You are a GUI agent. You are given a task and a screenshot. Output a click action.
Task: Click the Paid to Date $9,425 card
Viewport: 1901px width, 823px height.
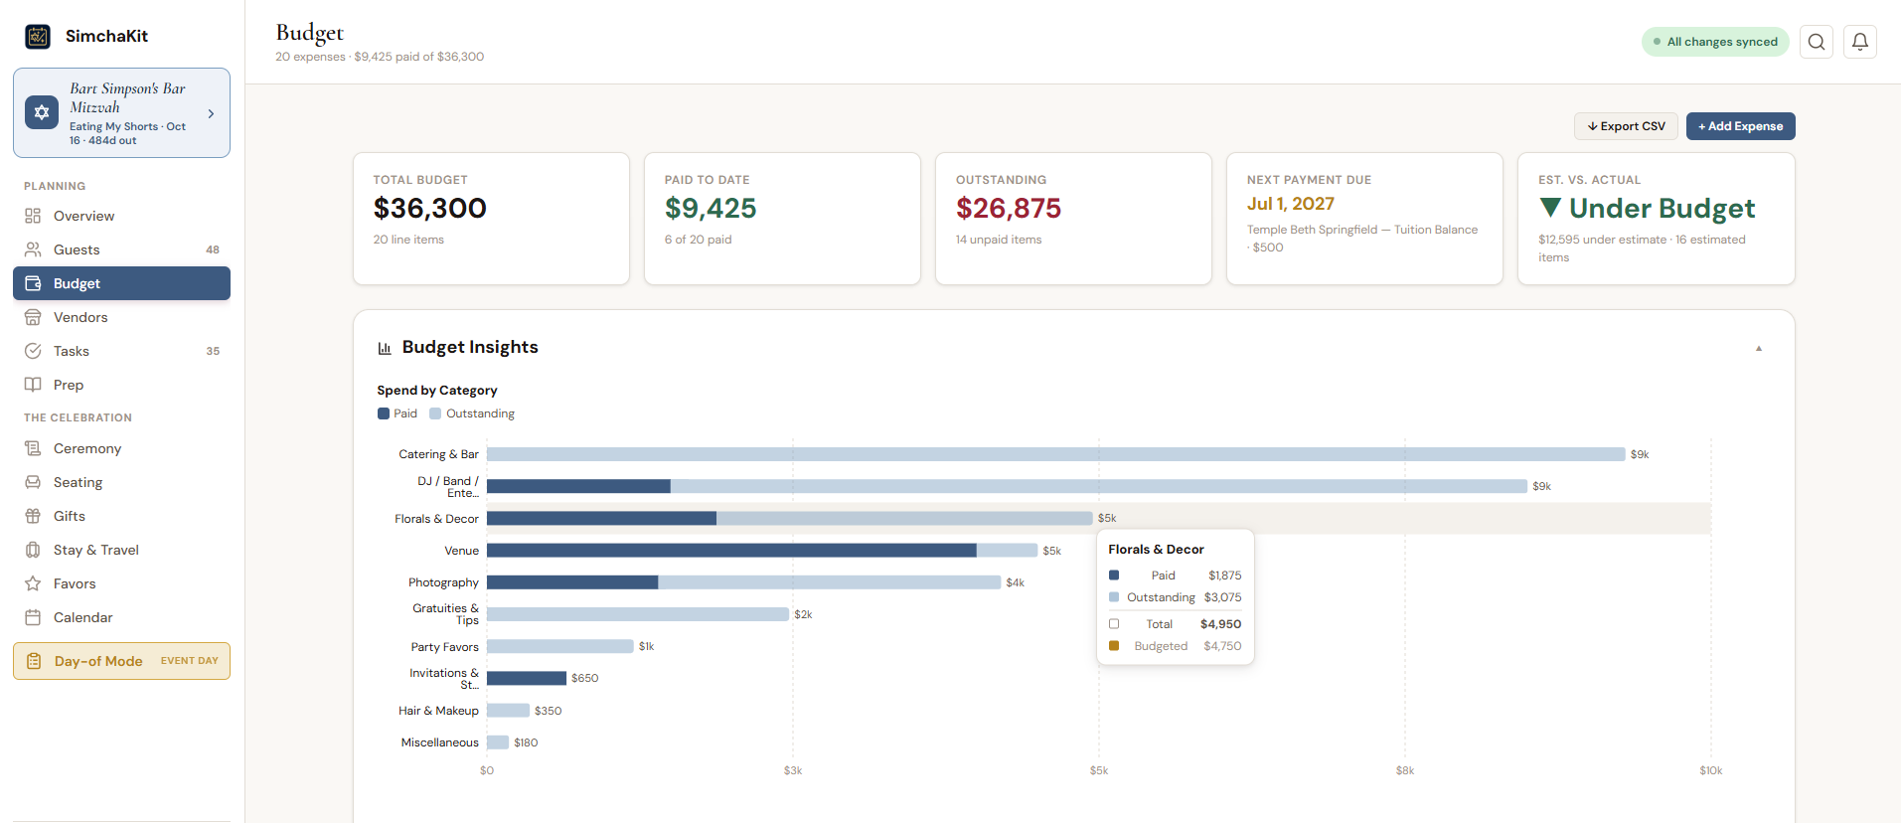pyautogui.click(x=782, y=219)
